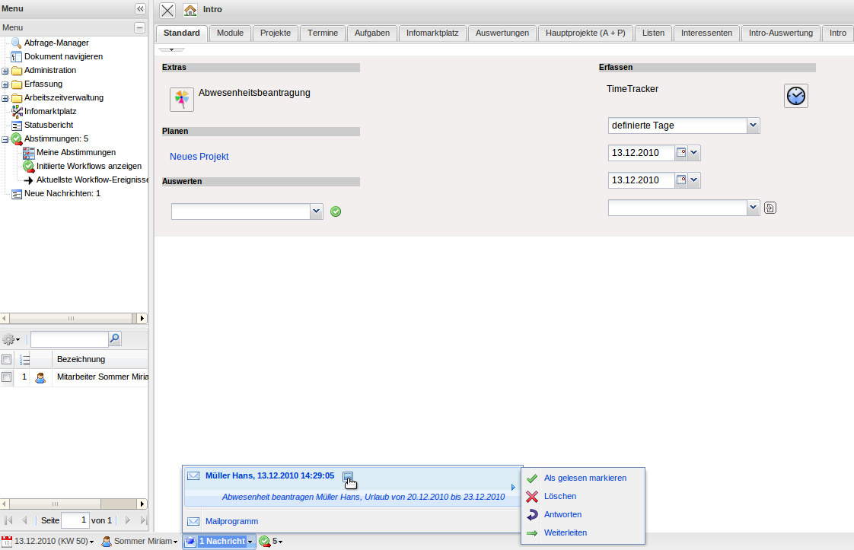Screen dimensions: 854x550
Task: Click the green check icon under Auswerten
Action: pyautogui.click(x=336, y=211)
